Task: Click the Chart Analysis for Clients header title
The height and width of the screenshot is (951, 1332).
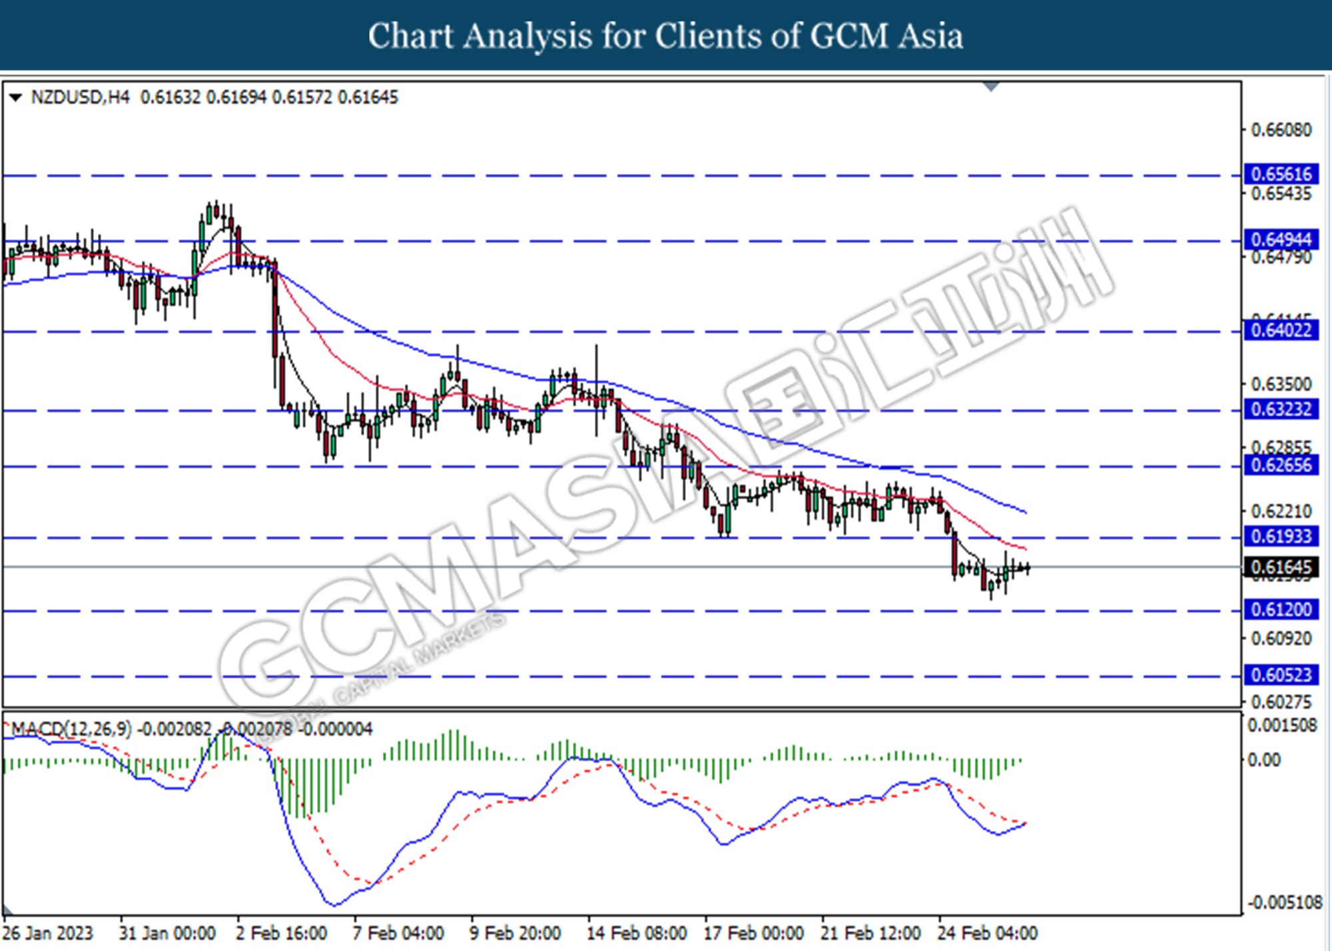Action: 665,35
